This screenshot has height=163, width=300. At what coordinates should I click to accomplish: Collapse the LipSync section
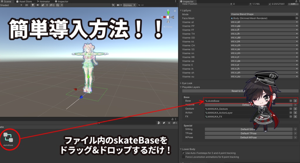(x=181, y=10)
